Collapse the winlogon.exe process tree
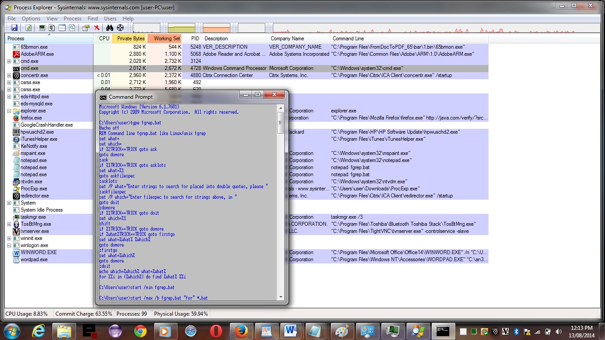Viewport: 605px width, 340px height. coord(9,245)
